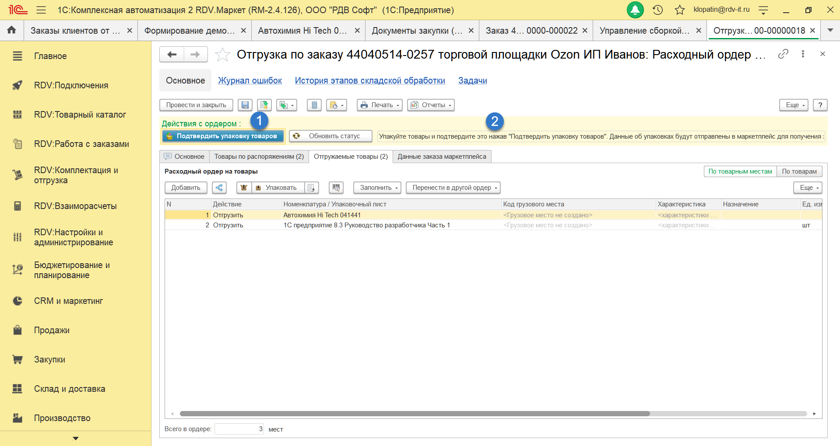Click the home page icon
This screenshot has height=446, width=840.
click(12, 30)
